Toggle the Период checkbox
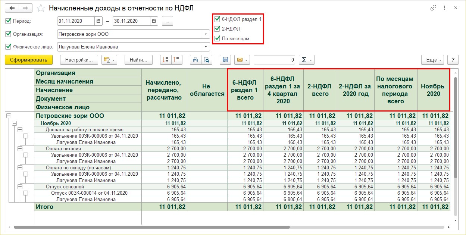Viewport: 466px width, 235px height. (x=9, y=21)
